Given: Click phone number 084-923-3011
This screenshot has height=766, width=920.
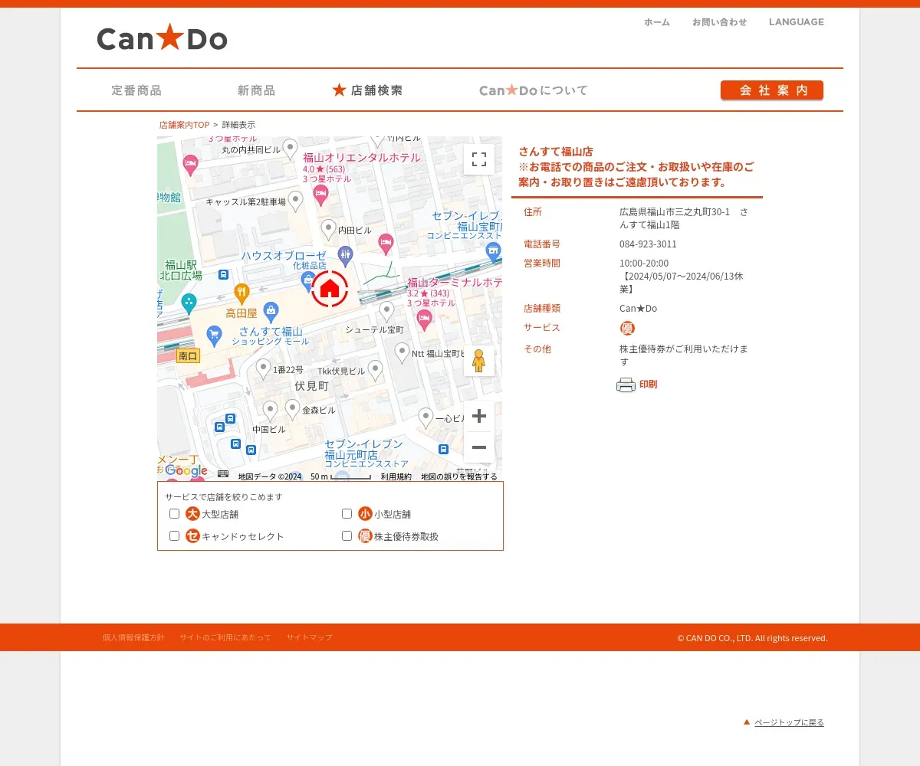Looking at the screenshot, I should [x=648, y=244].
